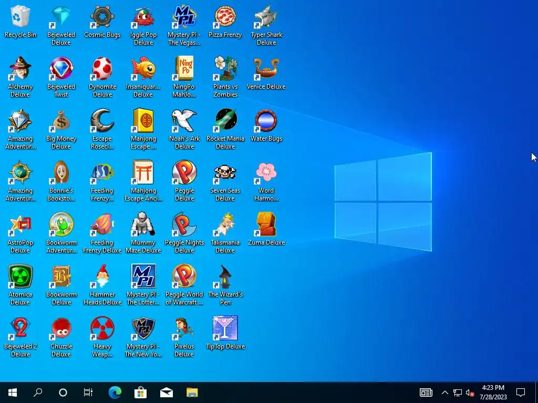Select Mahjong Escape Ancient Japan icon

(143, 172)
